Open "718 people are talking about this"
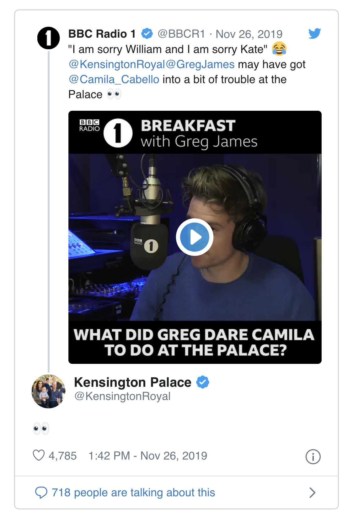 tap(133, 492)
